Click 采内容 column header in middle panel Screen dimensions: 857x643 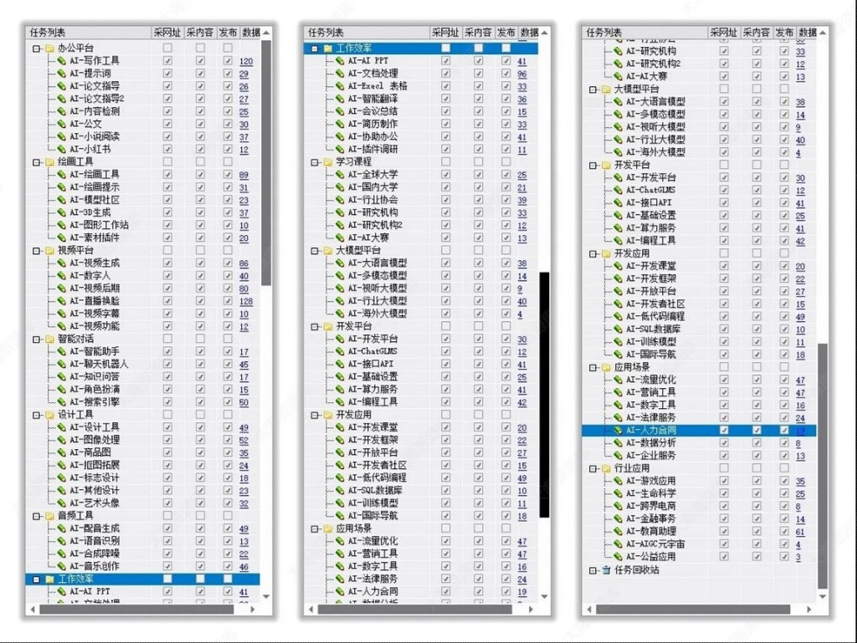(x=478, y=33)
